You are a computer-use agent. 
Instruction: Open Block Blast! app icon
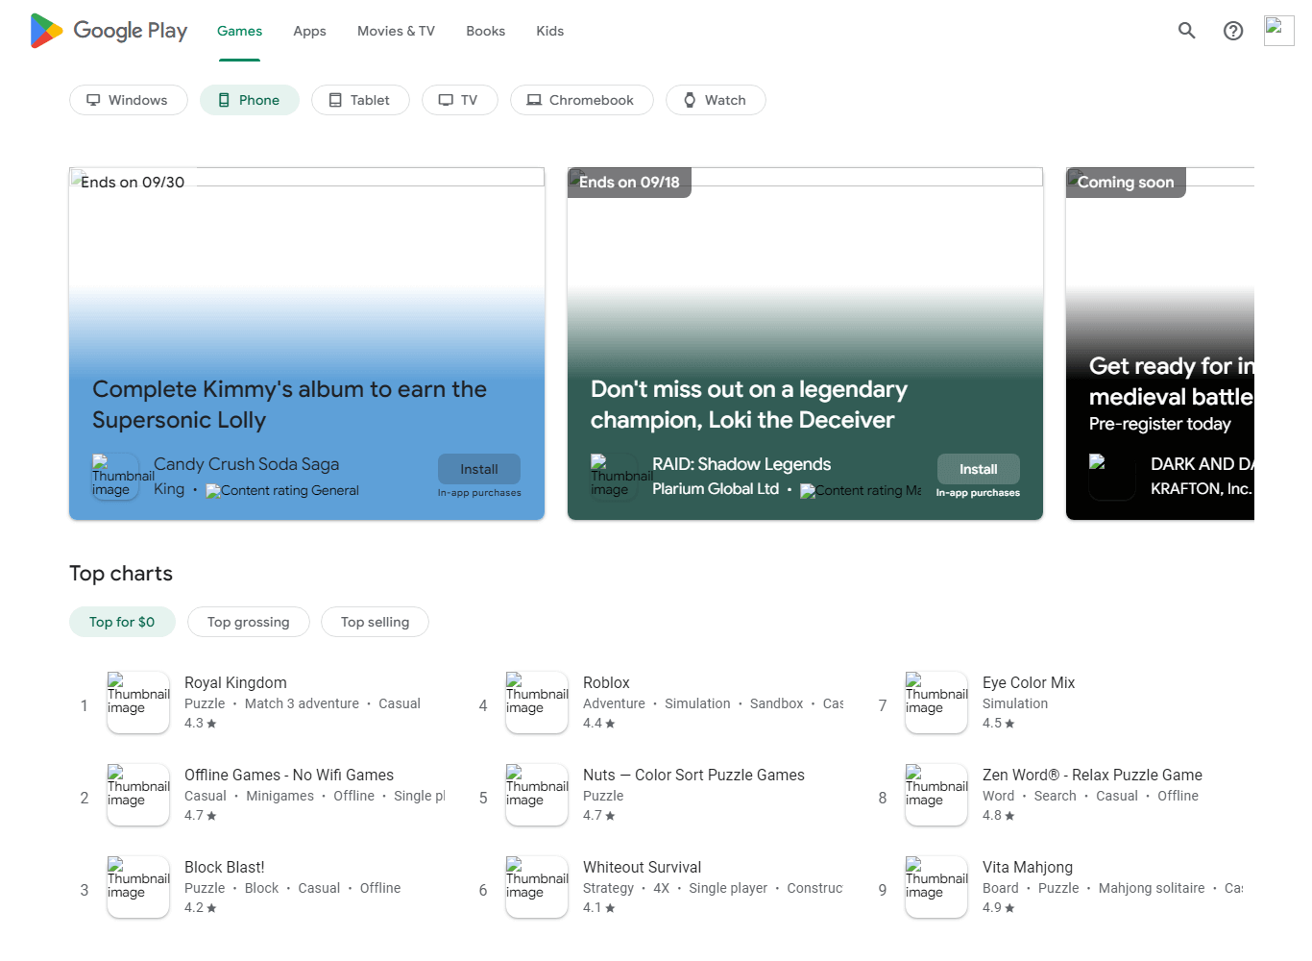[138, 887]
